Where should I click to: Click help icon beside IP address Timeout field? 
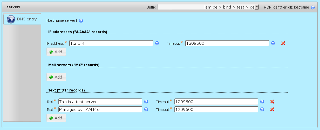point(273,43)
